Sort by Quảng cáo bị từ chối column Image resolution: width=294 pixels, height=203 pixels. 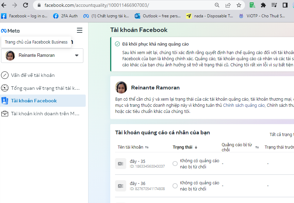(240, 147)
